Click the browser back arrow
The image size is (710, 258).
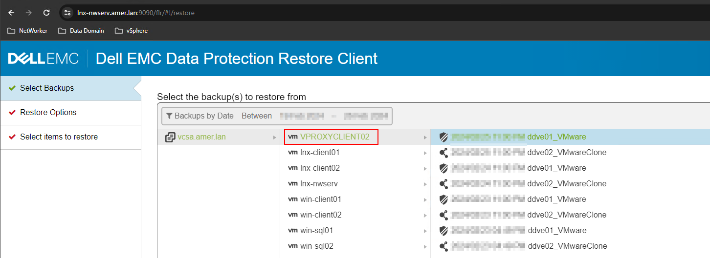[12, 13]
